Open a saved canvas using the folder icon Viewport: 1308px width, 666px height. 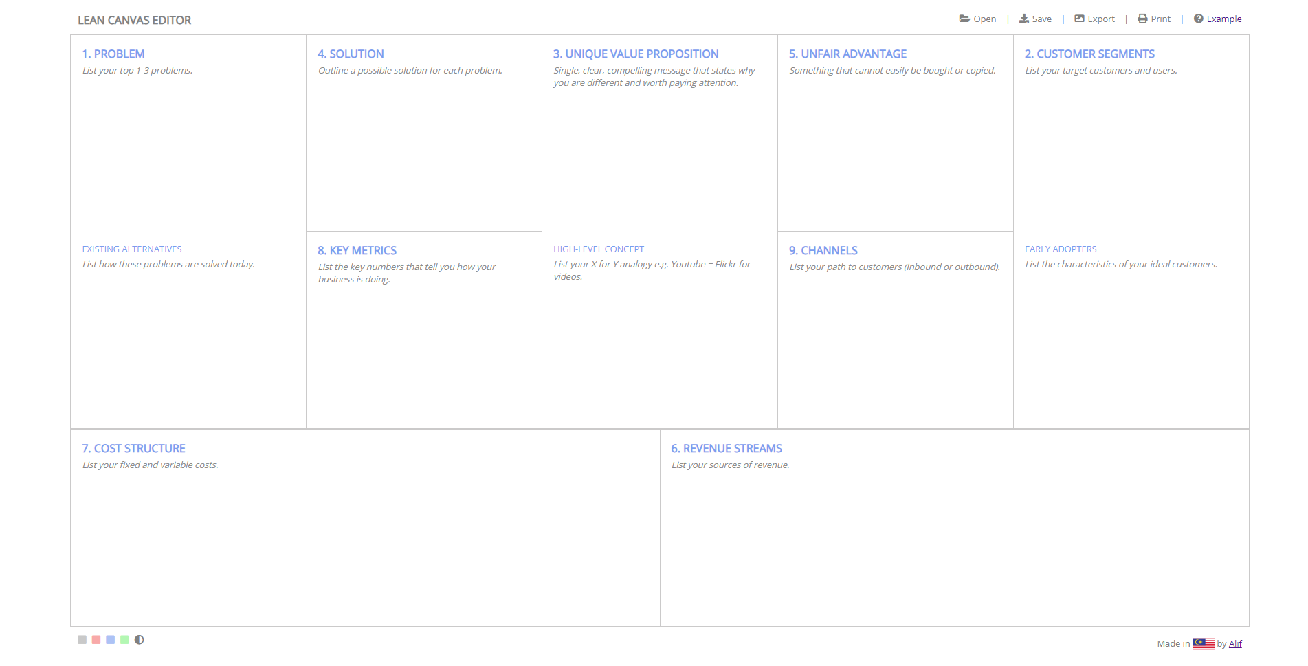pos(965,19)
